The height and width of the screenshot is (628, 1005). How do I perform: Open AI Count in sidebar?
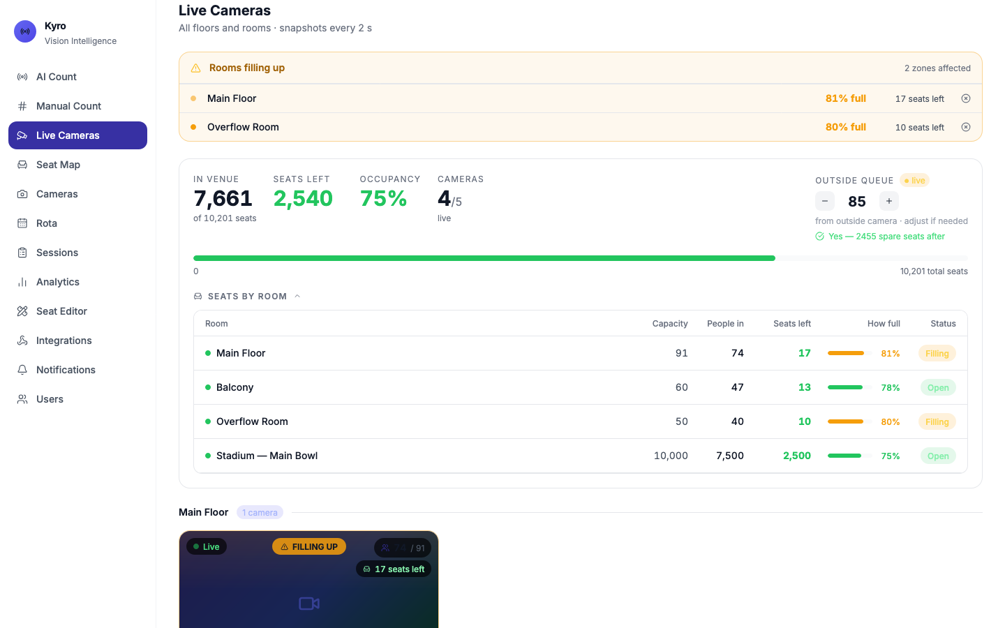(77, 77)
